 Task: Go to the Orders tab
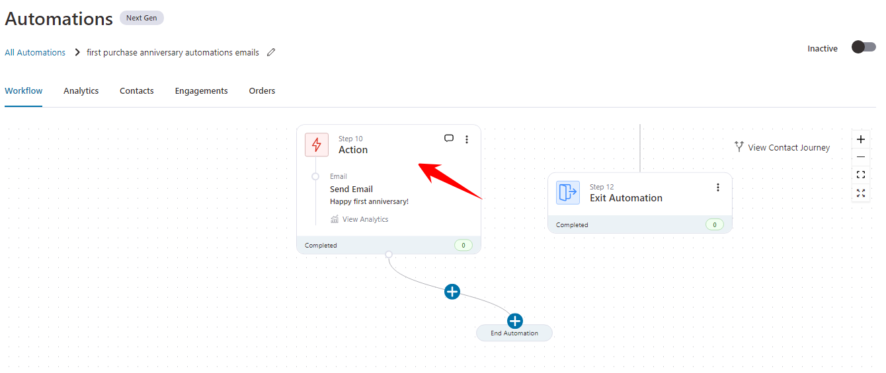pos(262,91)
